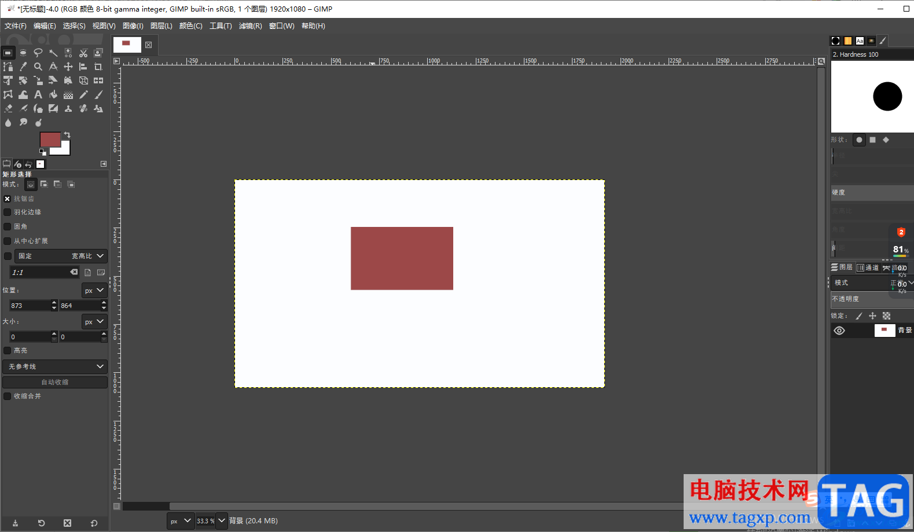Open the 滤镜(R) menu
914x532 pixels.
[x=250, y=26]
